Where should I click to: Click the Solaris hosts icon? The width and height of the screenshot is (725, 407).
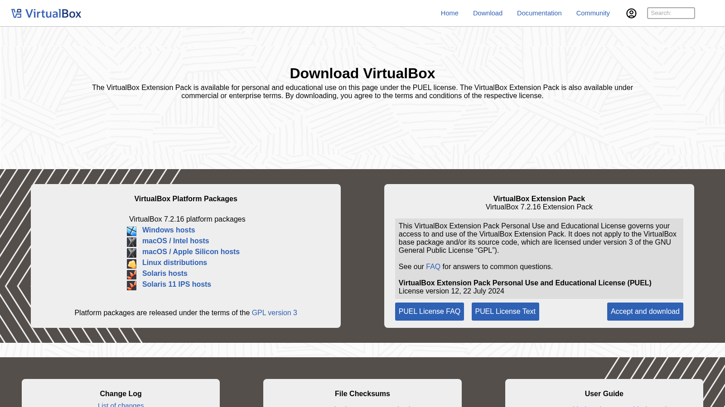[x=131, y=274]
